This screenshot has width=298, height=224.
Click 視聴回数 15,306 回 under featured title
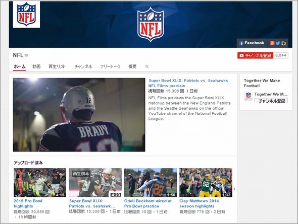point(166,91)
